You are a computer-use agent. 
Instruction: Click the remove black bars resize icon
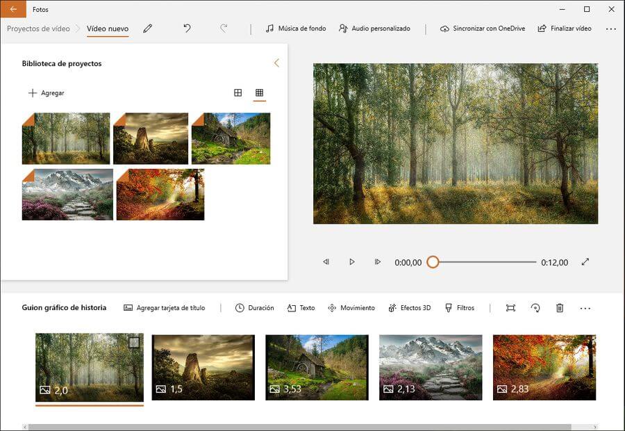click(510, 308)
